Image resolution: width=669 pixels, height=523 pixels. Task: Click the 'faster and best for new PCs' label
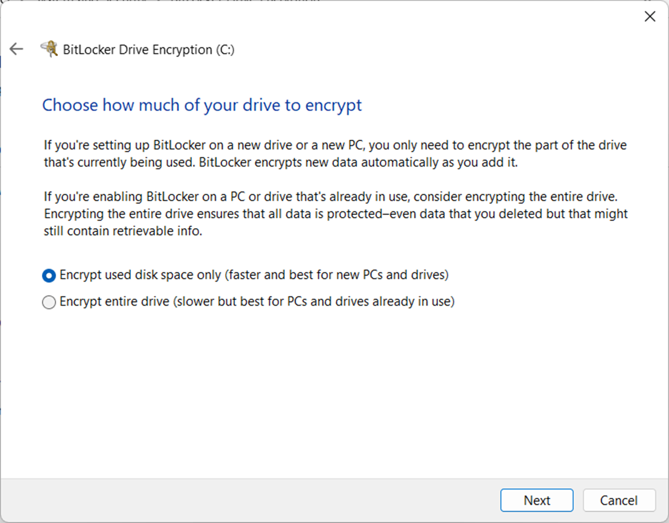coord(337,274)
